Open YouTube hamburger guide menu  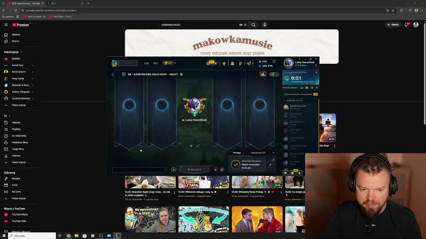tap(6, 25)
